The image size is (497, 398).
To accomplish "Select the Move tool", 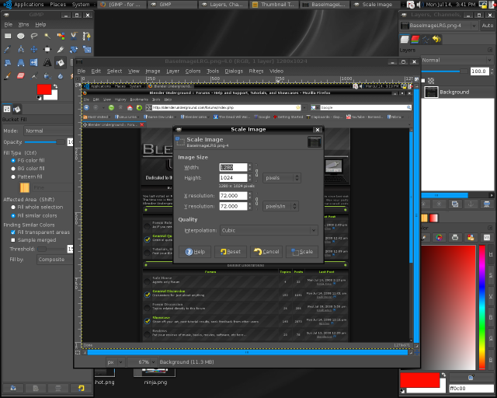I will pos(34,49).
